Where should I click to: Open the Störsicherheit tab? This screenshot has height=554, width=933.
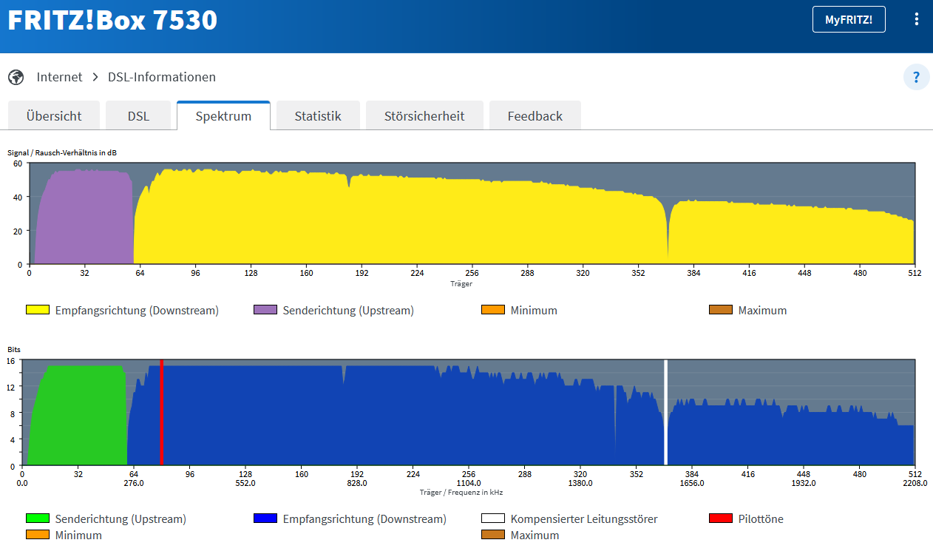pos(424,116)
